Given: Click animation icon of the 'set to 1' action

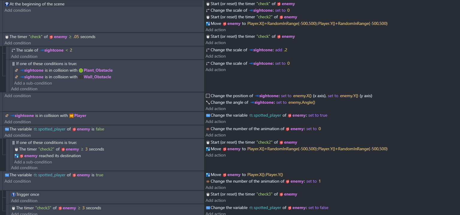Looking at the screenshot, I should [208, 181].
